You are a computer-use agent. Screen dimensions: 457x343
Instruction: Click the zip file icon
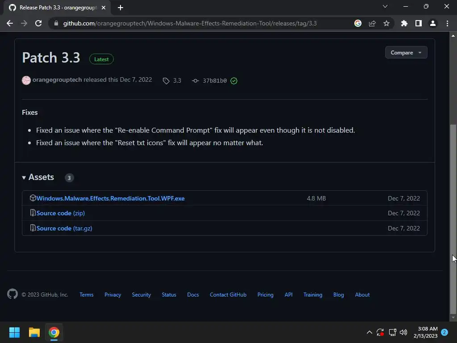coord(33,213)
